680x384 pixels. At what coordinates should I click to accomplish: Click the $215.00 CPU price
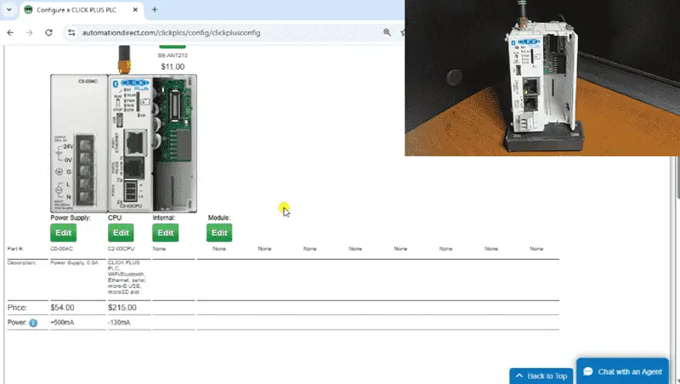122,308
